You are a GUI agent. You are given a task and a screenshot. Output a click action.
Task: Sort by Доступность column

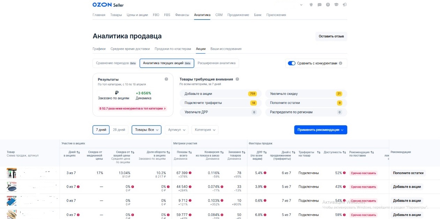(344, 152)
